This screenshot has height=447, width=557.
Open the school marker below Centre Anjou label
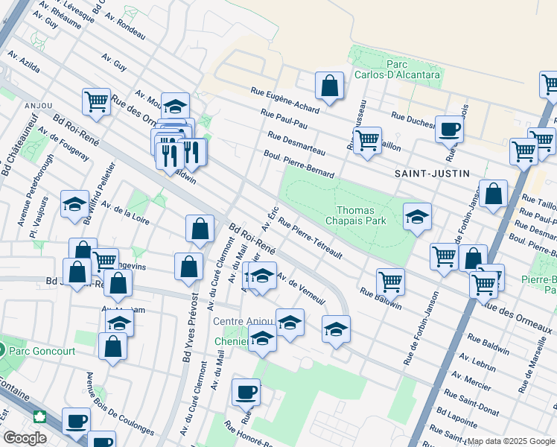(262, 339)
